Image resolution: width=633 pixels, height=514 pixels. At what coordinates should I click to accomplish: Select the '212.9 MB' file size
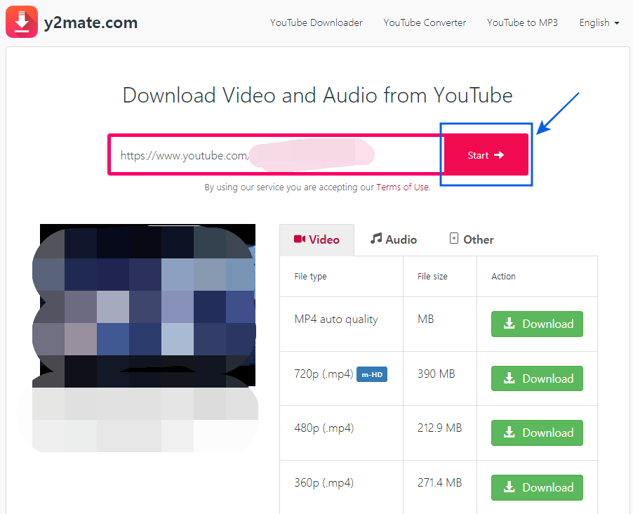click(439, 428)
